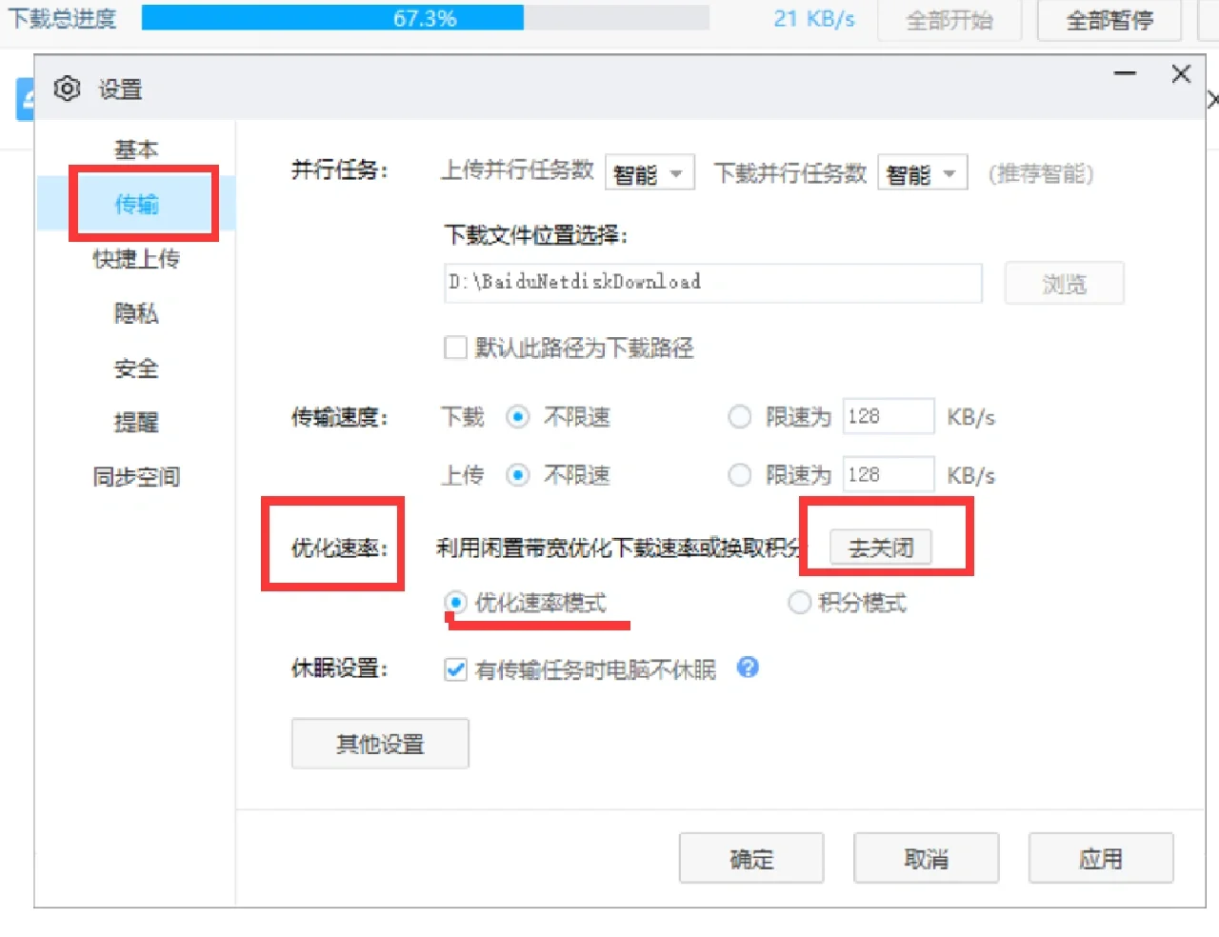This screenshot has width=1219, height=937.
Task: Switch to the 基本 settings tab
Action: pyautogui.click(x=136, y=149)
